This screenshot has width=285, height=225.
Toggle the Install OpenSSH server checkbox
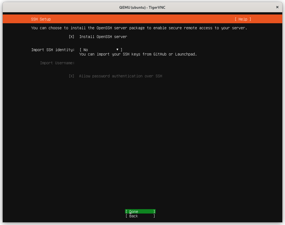(72, 37)
